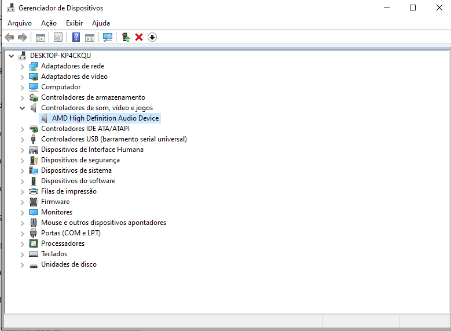This screenshot has height=331, width=451.
Task: Expand Adaptadores de rede chevron
Action: coord(22,67)
